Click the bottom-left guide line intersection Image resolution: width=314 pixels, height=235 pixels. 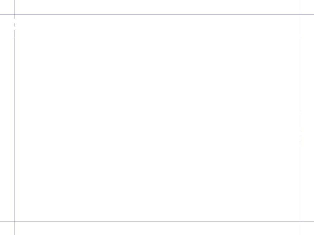[15, 222]
